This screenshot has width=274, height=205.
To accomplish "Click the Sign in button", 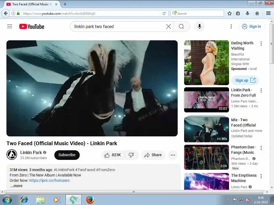I will point(252,26).
